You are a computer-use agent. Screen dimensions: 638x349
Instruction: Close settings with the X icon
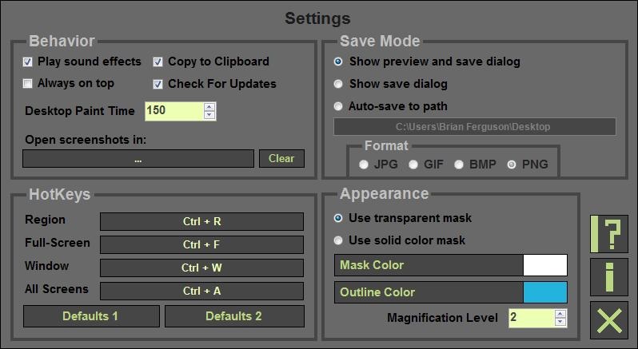pyautogui.click(x=609, y=321)
